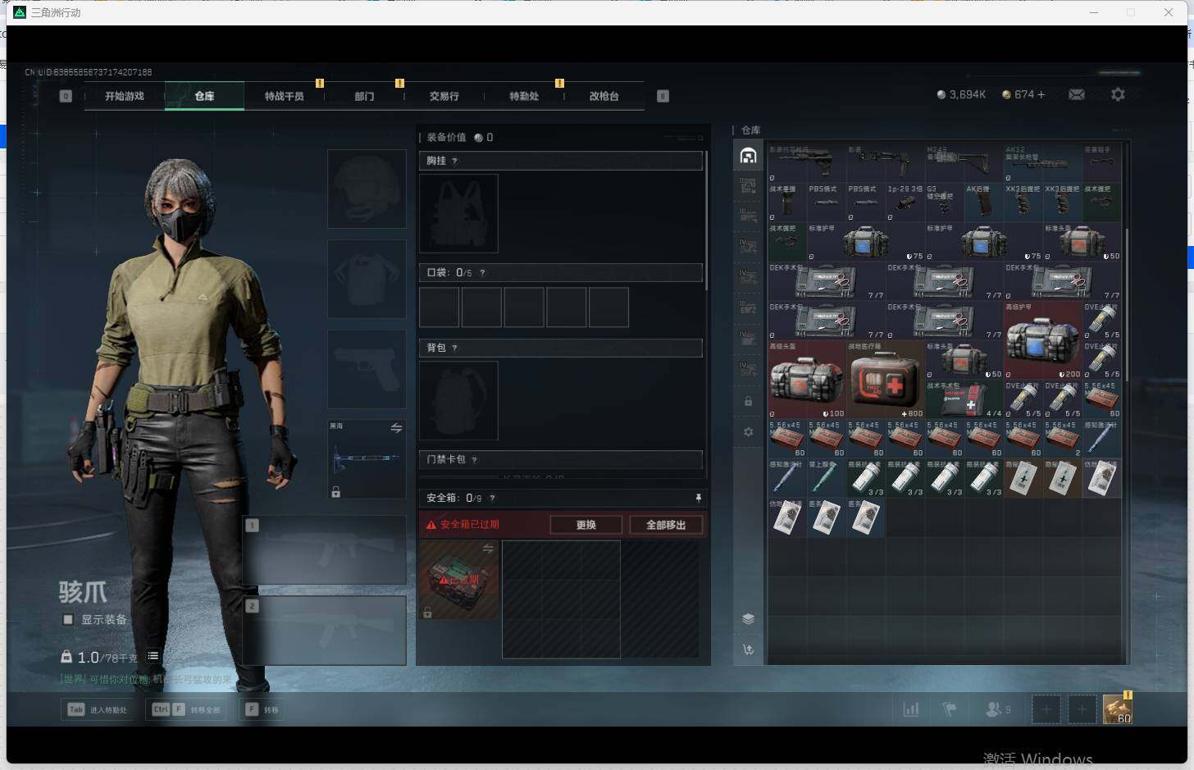
Task: Open the 部门 tab
Action: click(364, 96)
